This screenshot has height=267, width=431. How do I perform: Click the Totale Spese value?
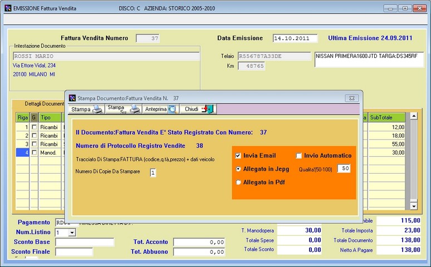(300, 240)
